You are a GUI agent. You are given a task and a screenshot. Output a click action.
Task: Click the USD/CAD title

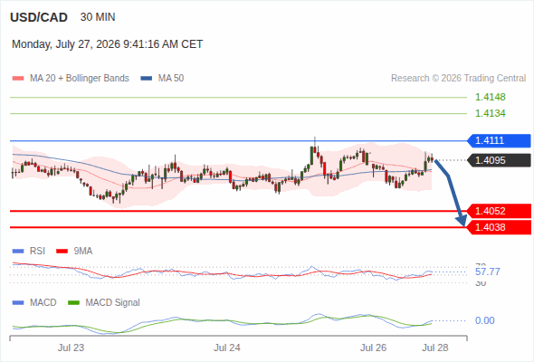click(x=39, y=17)
